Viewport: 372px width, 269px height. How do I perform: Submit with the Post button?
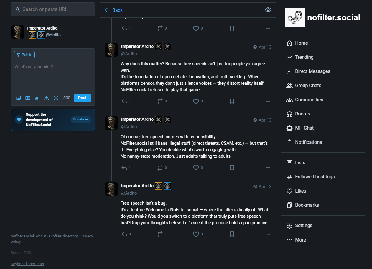[x=82, y=98]
